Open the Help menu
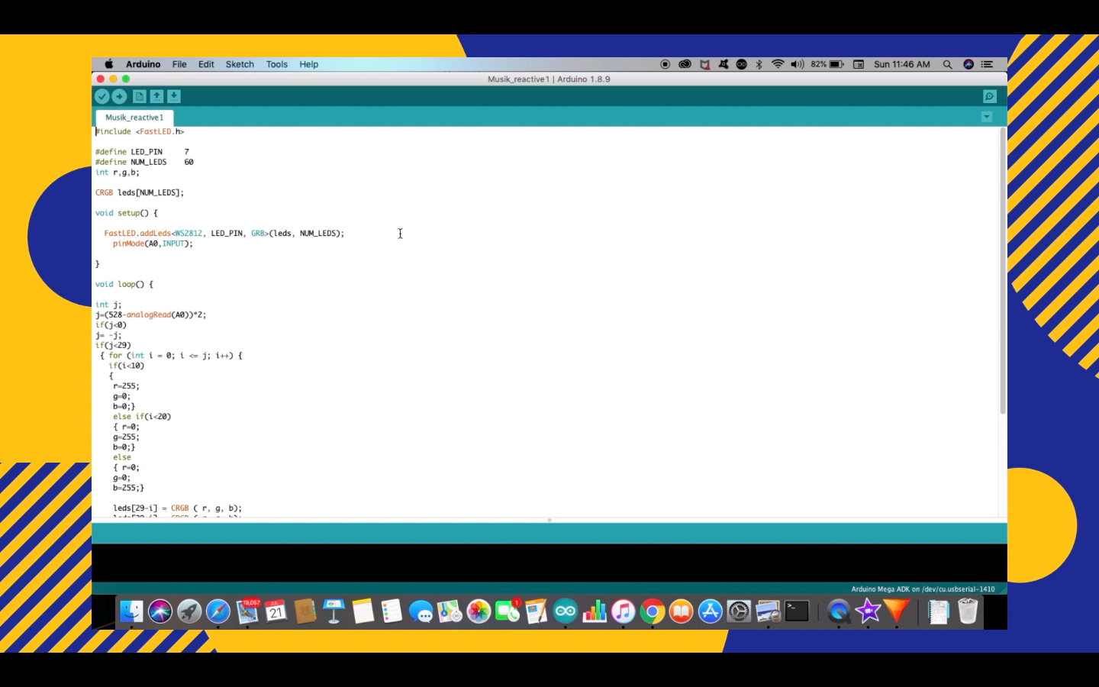Viewport: 1099px width, 687px height. tap(309, 64)
